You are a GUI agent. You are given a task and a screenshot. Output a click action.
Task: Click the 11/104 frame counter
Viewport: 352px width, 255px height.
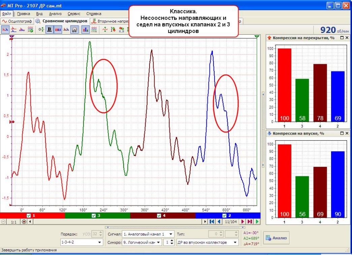[x=231, y=222]
